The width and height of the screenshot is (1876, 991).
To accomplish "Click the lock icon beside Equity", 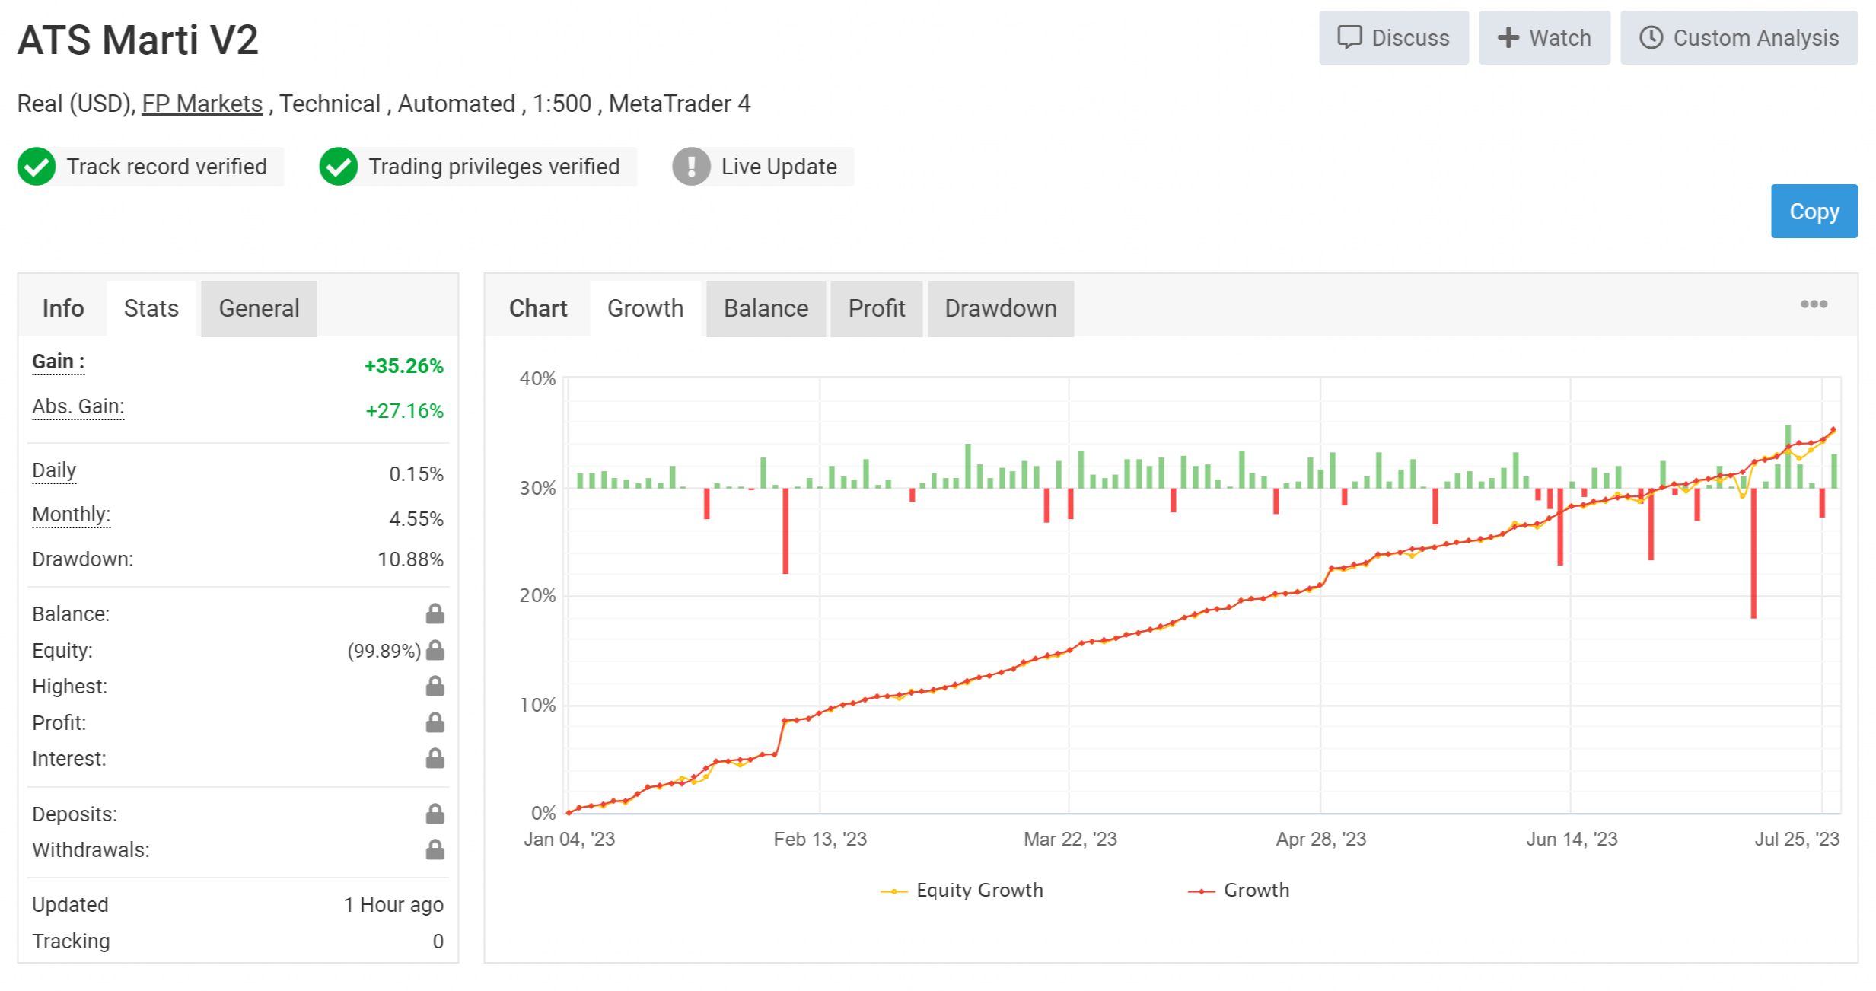I will pyautogui.click(x=435, y=650).
